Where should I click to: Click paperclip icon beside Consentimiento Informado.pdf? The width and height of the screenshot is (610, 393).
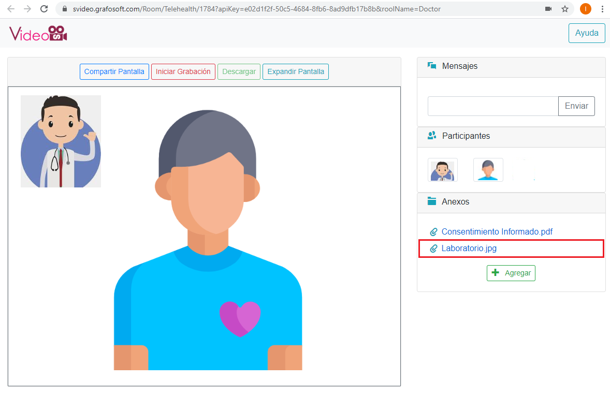tap(434, 232)
